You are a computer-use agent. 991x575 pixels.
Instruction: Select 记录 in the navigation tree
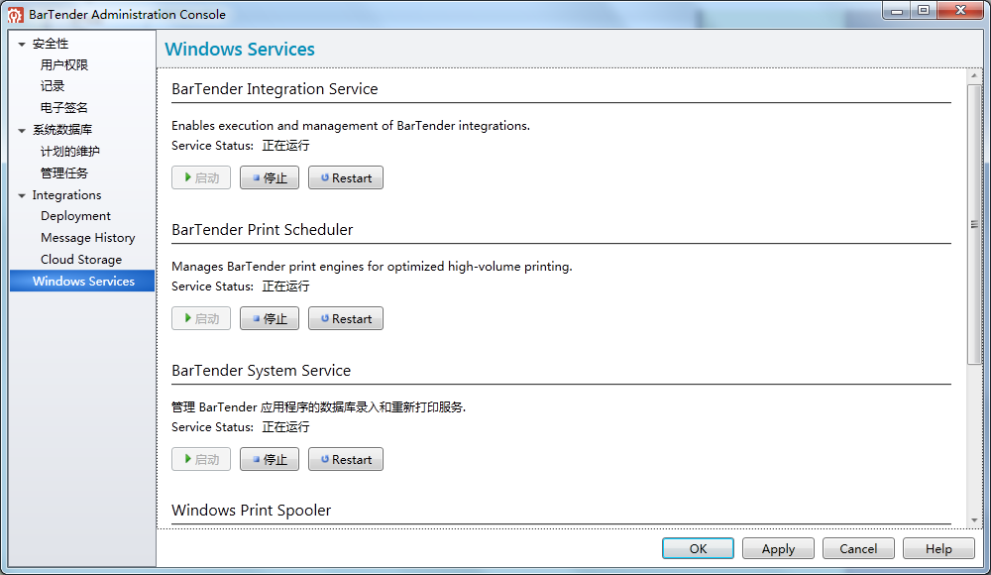click(x=53, y=86)
